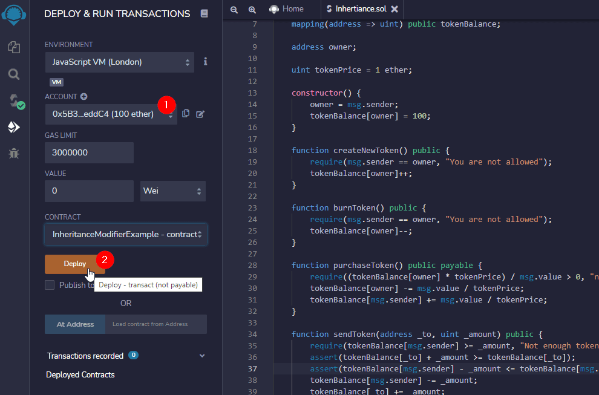Copy the account address to clipboard
The width and height of the screenshot is (599, 395).
click(x=186, y=114)
